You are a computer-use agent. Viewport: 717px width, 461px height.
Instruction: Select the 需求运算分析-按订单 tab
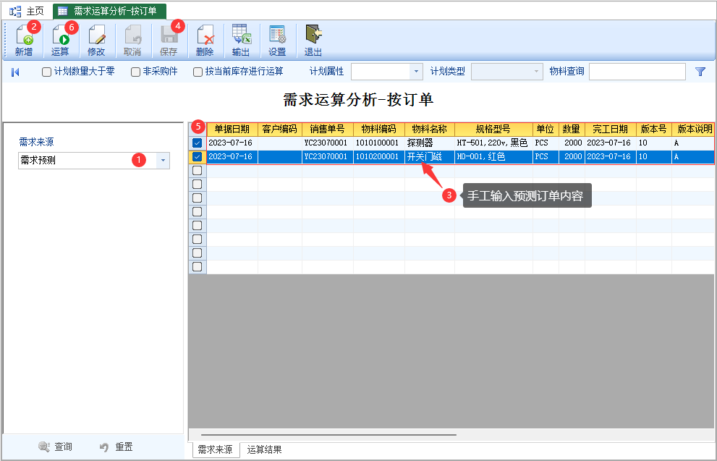tap(109, 11)
